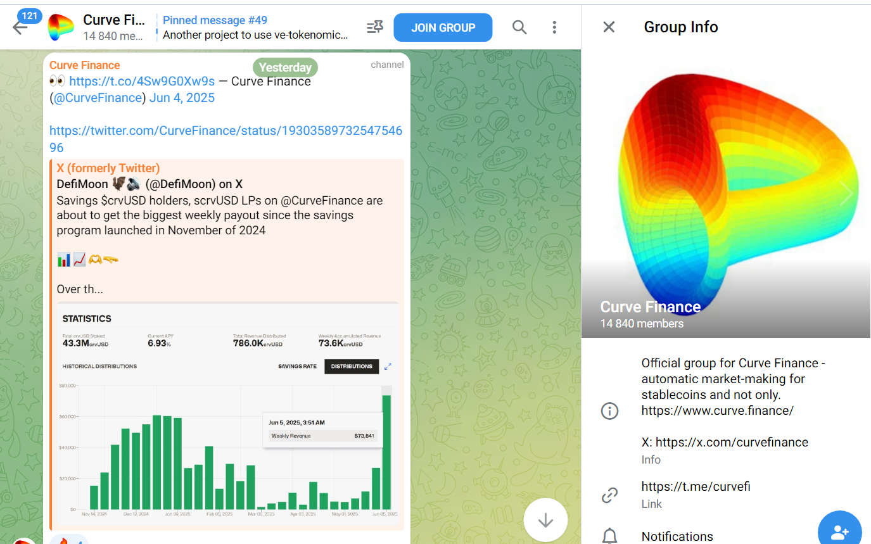
Task: Click the info circle icon in Group Info
Action: click(609, 411)
